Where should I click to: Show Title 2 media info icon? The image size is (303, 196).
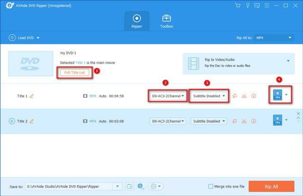(x=254, y=121)
